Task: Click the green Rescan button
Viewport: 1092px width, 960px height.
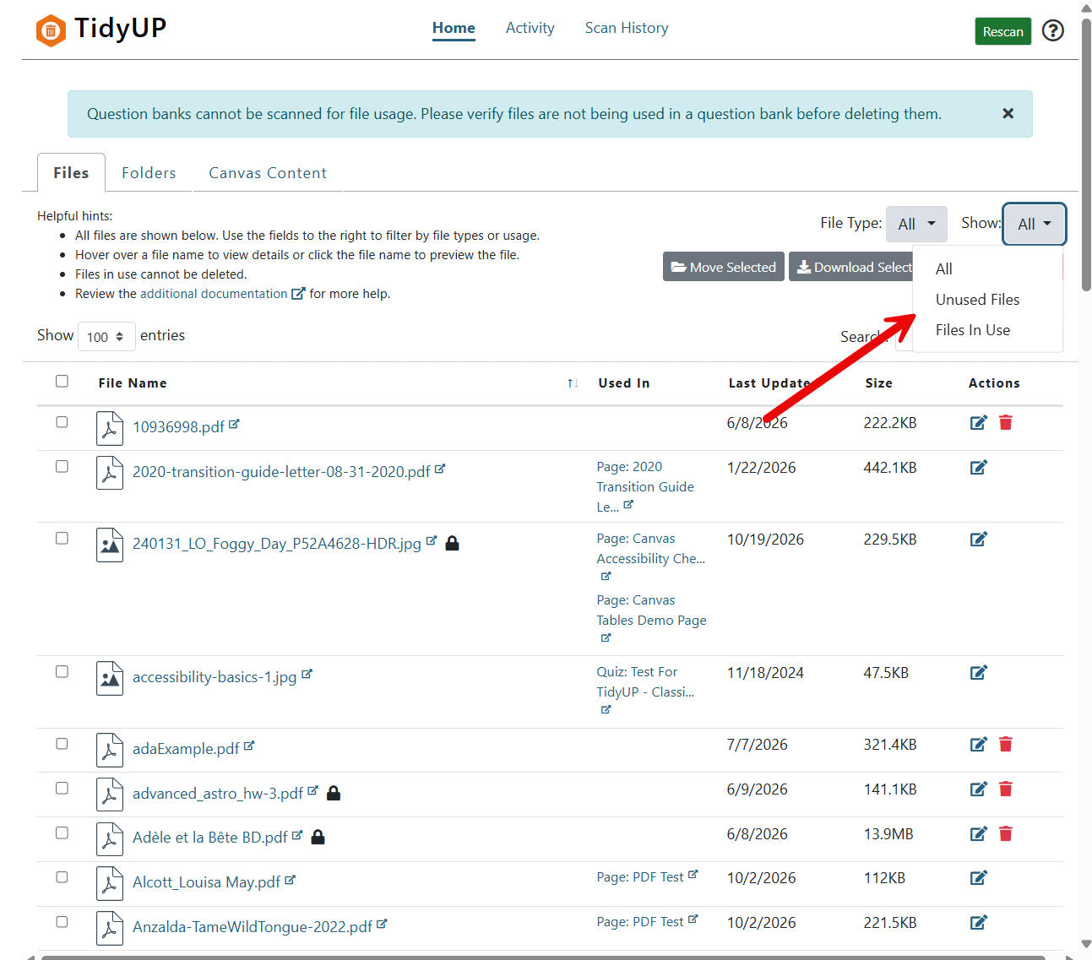Action: click(x=1002, y=31)
